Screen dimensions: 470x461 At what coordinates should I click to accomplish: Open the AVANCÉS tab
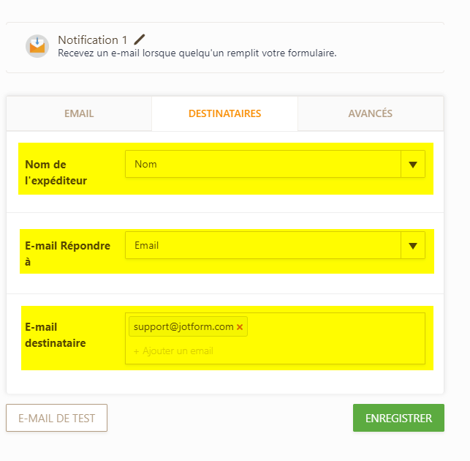[x=371, y=113]
